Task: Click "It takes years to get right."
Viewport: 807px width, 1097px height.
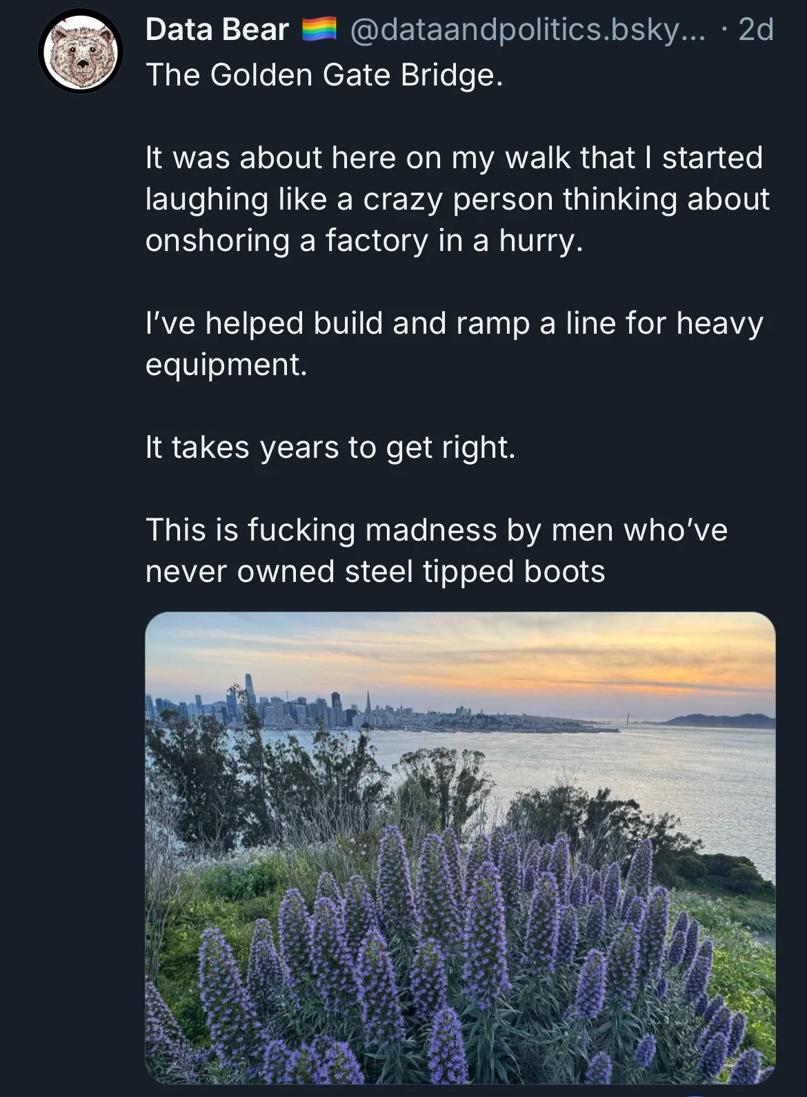Action: (330, 447)
